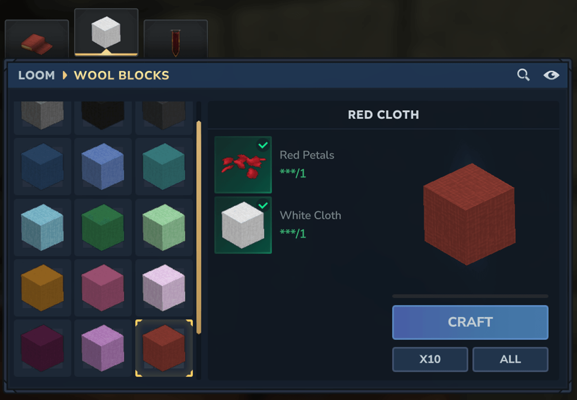Choose the light blue wool block
Screen dimensions: 577x400
pyautogui.click(x=42, y=227)
